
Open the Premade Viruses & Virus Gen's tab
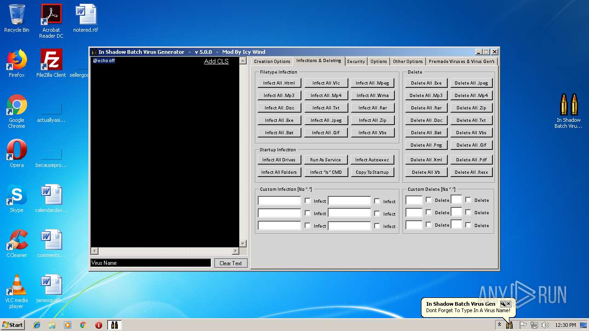(462, 61)
